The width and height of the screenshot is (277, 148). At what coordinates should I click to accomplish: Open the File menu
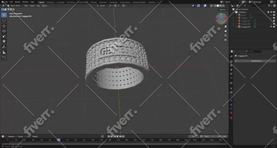tap(7, 2)
